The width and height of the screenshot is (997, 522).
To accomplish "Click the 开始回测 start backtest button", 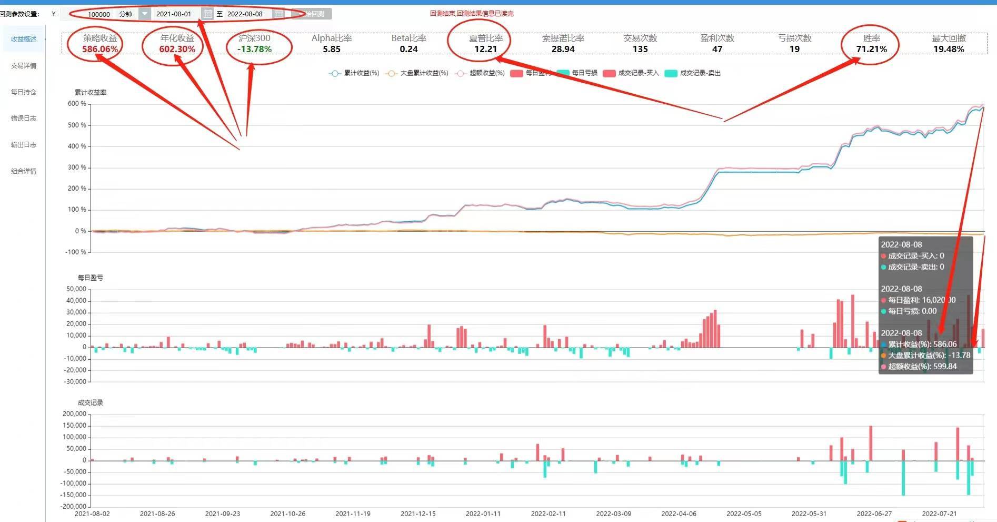I will (x=312, y=14).
